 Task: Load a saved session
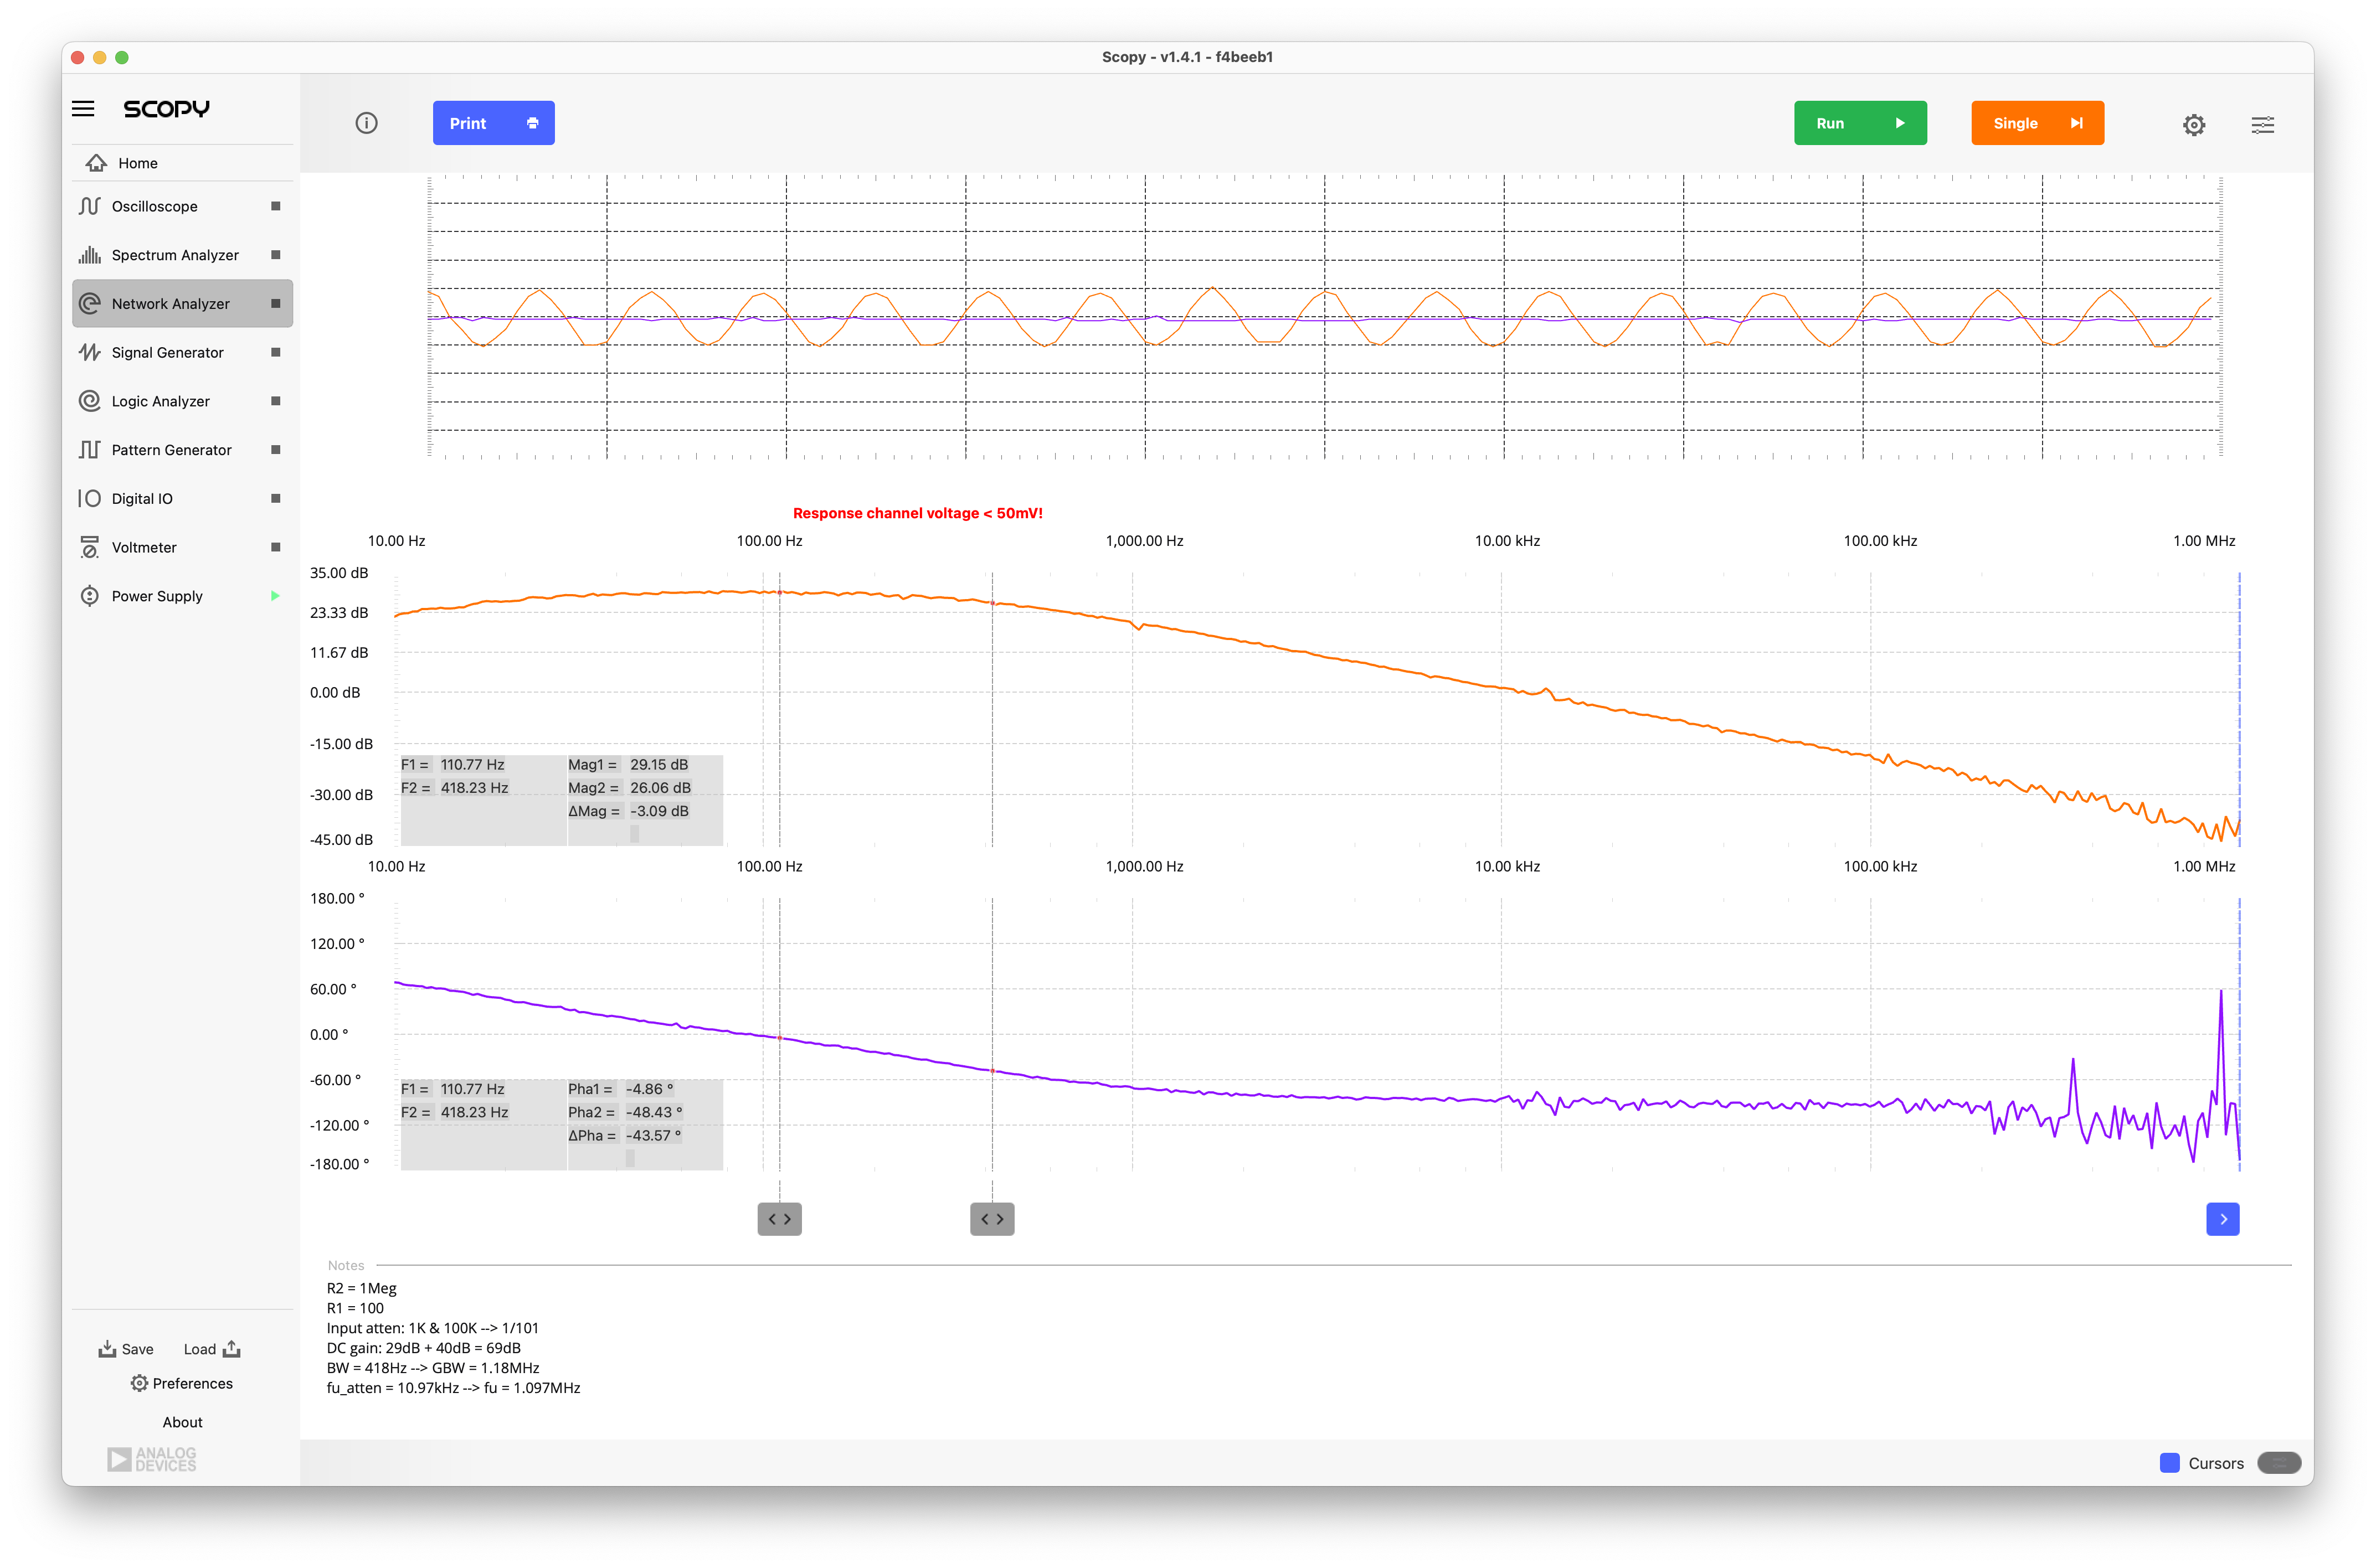(x=212, y=1349)
